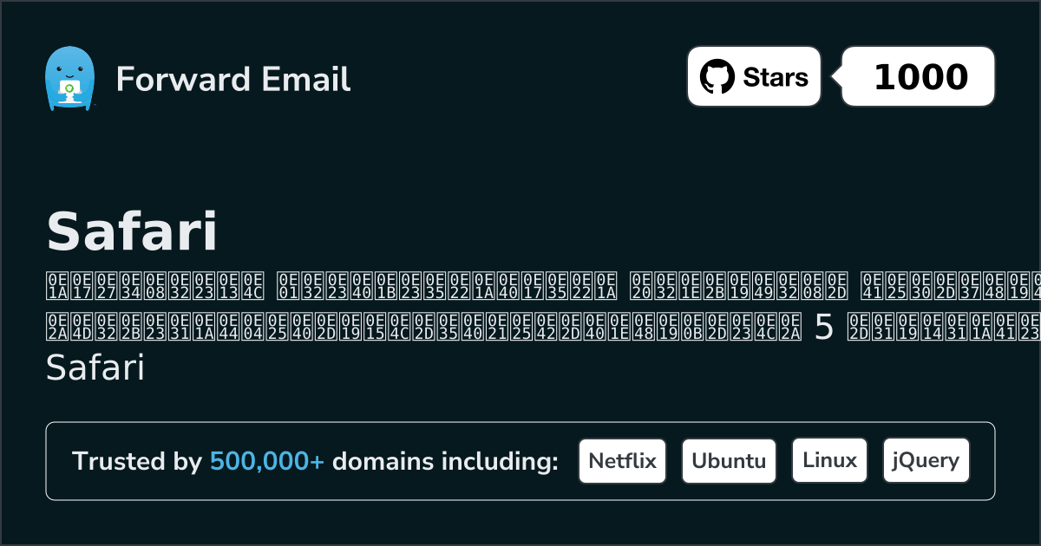Viewport: 1041px width, 546px height.
Task: Click the Forward Email brand name
Action: coord(232,80)
